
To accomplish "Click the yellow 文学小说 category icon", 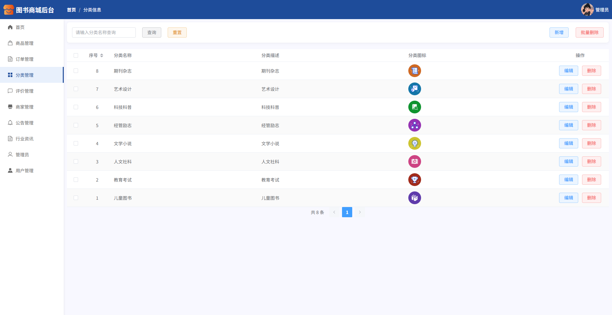I will coord(414,143).
